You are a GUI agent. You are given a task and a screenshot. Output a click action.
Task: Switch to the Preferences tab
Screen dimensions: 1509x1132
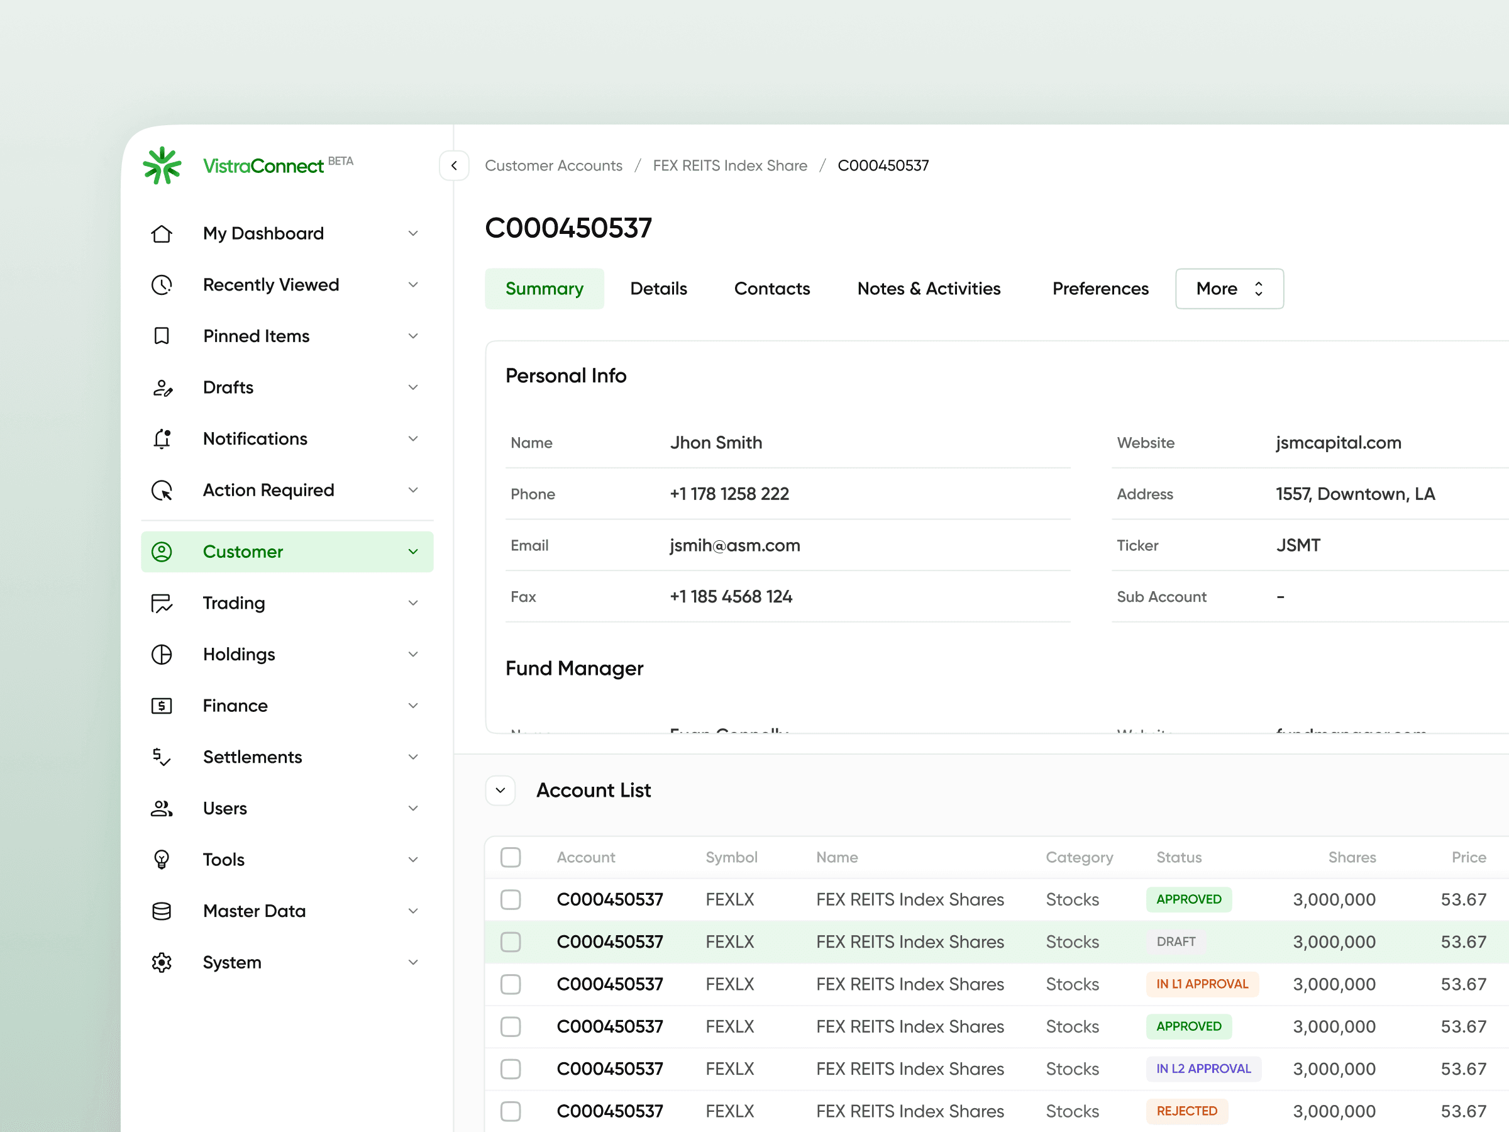1100,289
